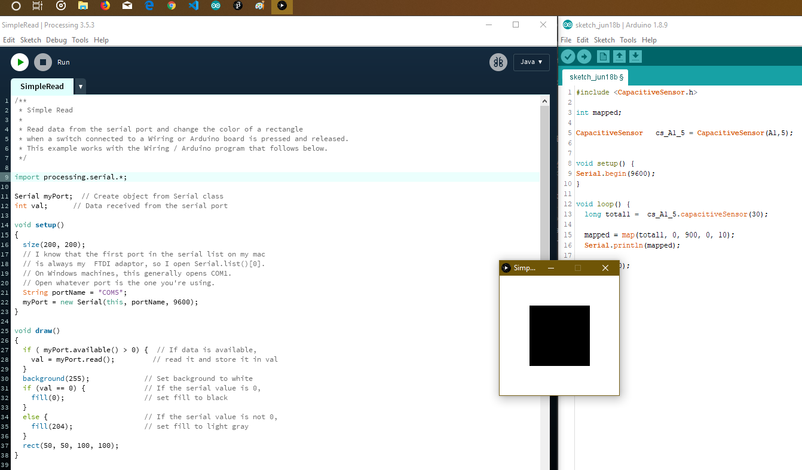Stop the running Processing sketch
Image resolution: width=802 pixels, height=470 pixels.
[43, 62]
